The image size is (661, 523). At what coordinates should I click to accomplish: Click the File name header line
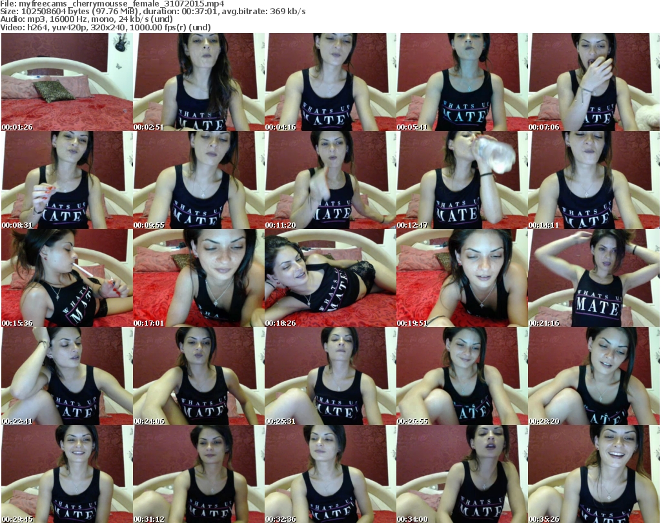[x=112, y=4]
